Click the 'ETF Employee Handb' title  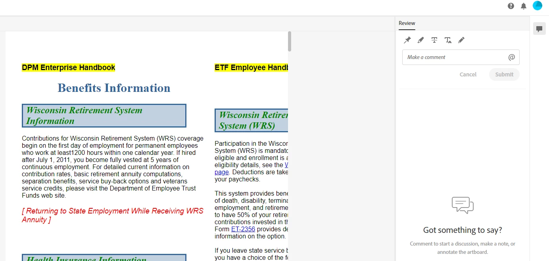tap(251, 68)
